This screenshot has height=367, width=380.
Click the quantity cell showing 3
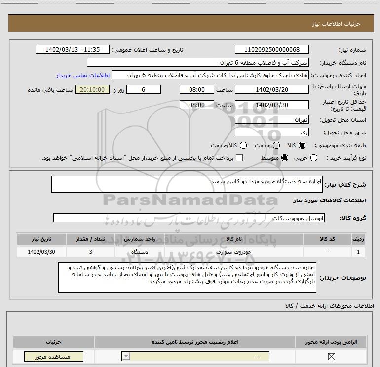(90, 252)
